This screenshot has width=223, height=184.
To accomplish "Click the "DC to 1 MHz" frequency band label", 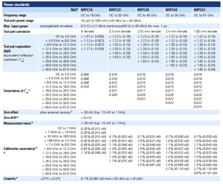I will 67,128.
